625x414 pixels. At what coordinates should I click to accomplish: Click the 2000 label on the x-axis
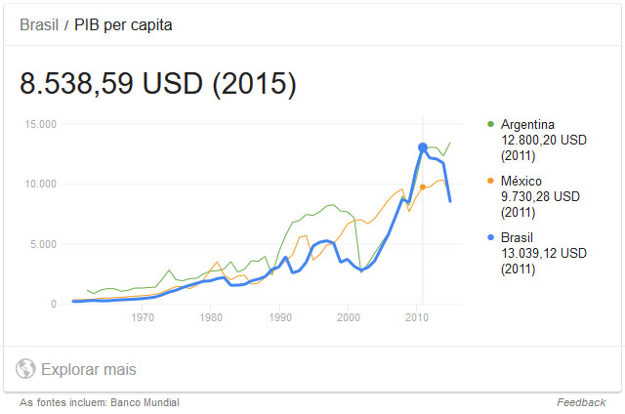351,317
